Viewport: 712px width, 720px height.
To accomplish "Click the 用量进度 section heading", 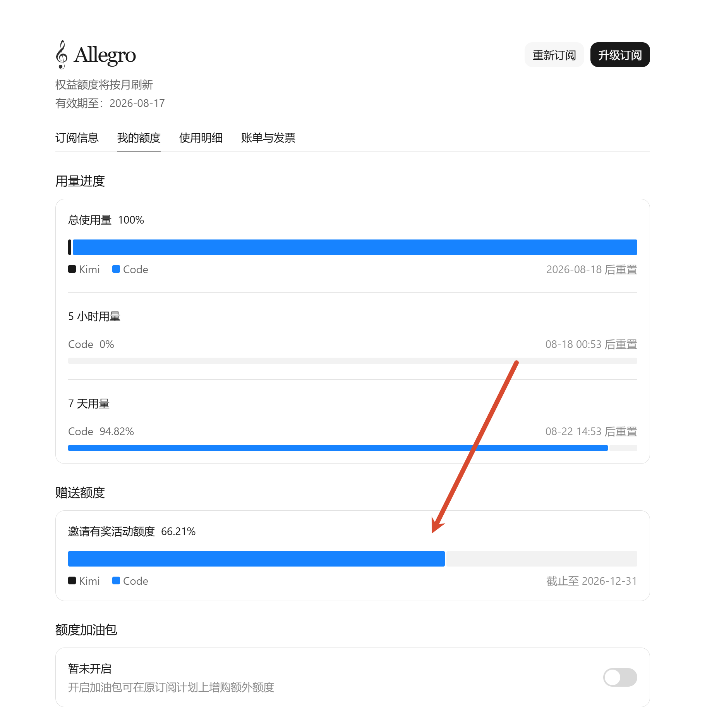I will click(80, 181).
